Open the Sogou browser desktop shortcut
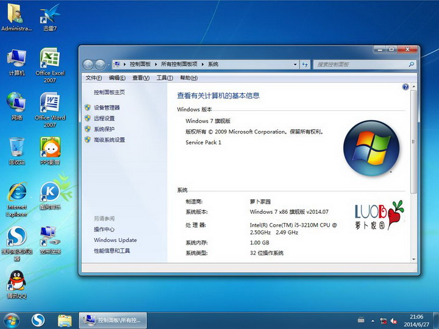Screen dimensions: 439x329 (x=16, y=243)
